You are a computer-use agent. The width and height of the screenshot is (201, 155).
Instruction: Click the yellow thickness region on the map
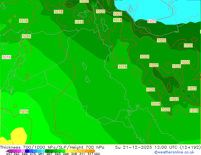[x=19, y=136]
